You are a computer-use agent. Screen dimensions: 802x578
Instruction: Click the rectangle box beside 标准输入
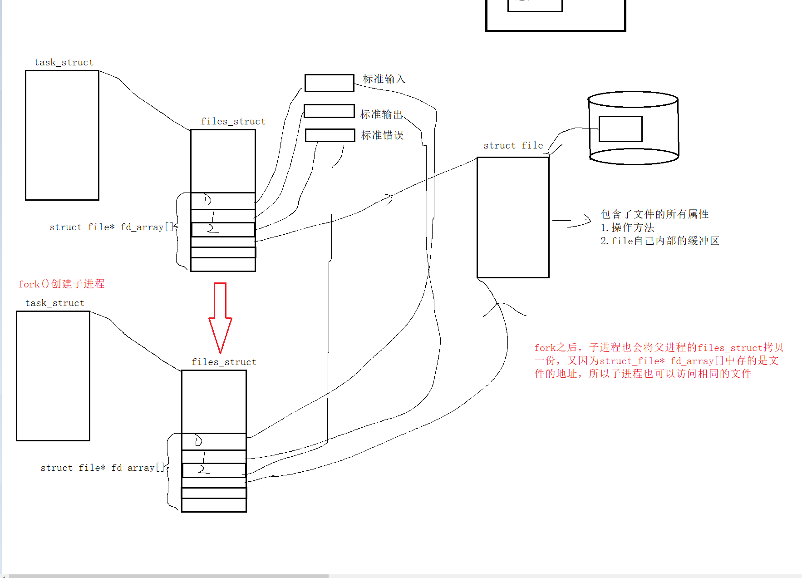pyautogui.click(x=329, y=83)
